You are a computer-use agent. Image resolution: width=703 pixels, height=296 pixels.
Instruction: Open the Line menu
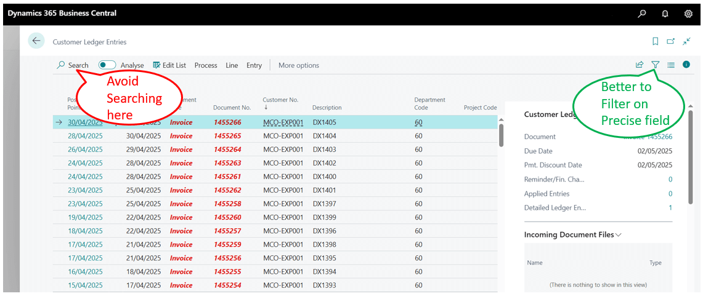pos(232,65)
